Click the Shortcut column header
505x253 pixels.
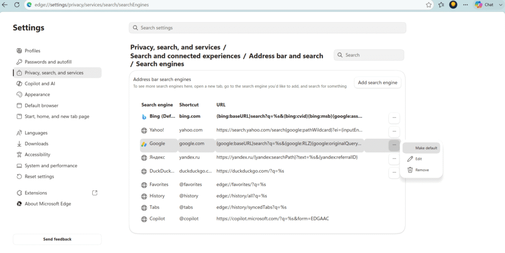189,105
